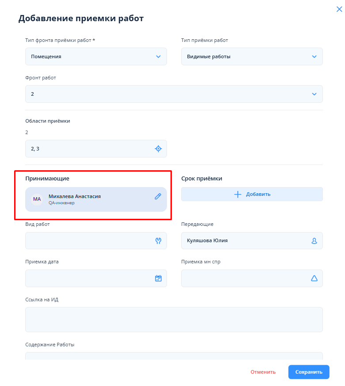Click the Приемка дата input field

[x=88, y=278]
